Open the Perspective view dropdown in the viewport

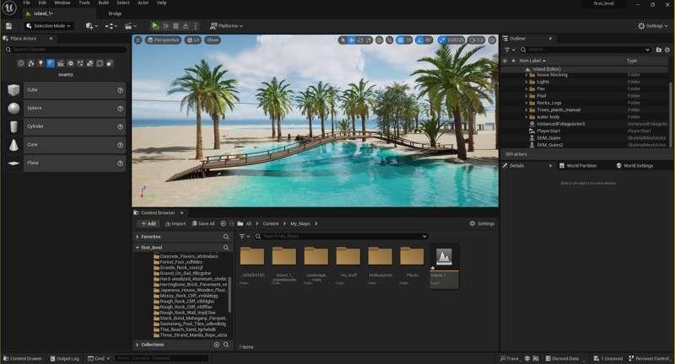[x=163, y=40]
